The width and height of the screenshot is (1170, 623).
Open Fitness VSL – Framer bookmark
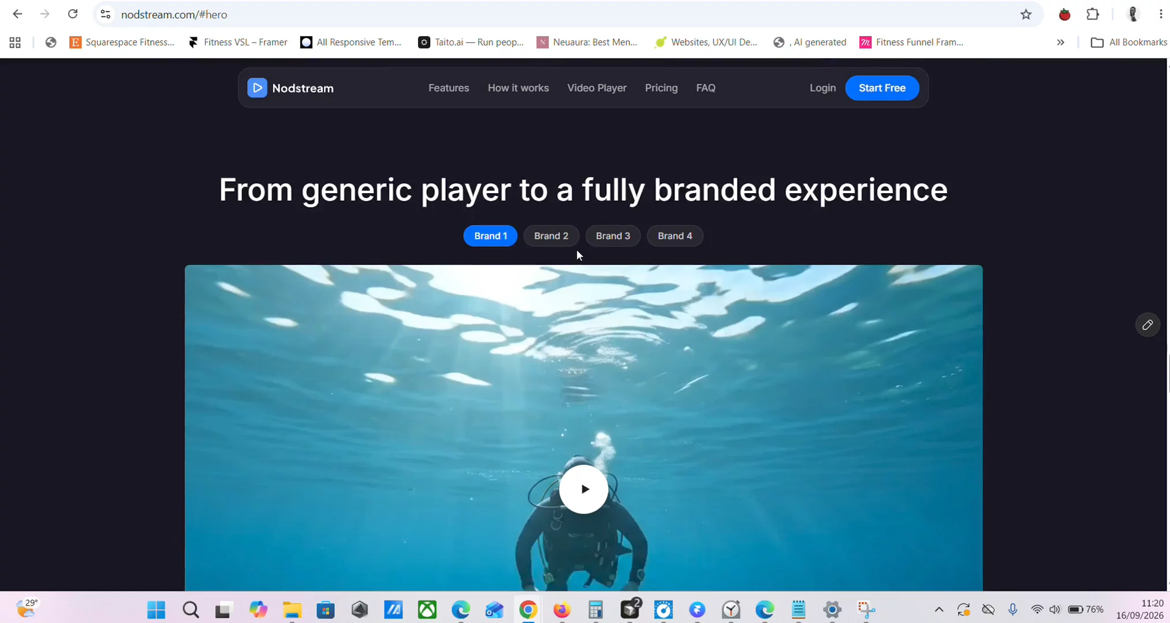point(238,42)
